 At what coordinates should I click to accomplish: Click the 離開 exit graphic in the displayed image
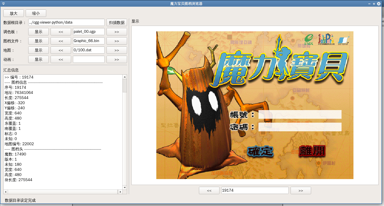point(312,151)
